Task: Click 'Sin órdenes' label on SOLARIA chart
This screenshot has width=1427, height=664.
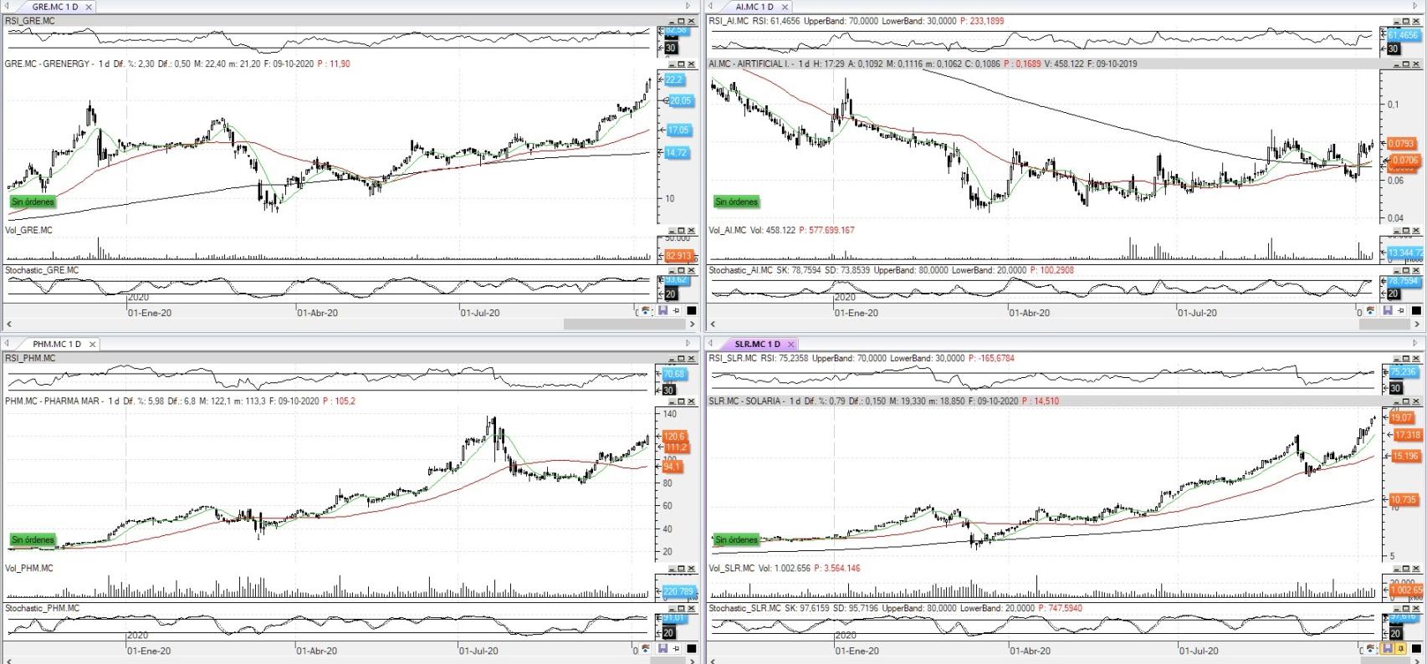Action: click(x=736, y=539)
